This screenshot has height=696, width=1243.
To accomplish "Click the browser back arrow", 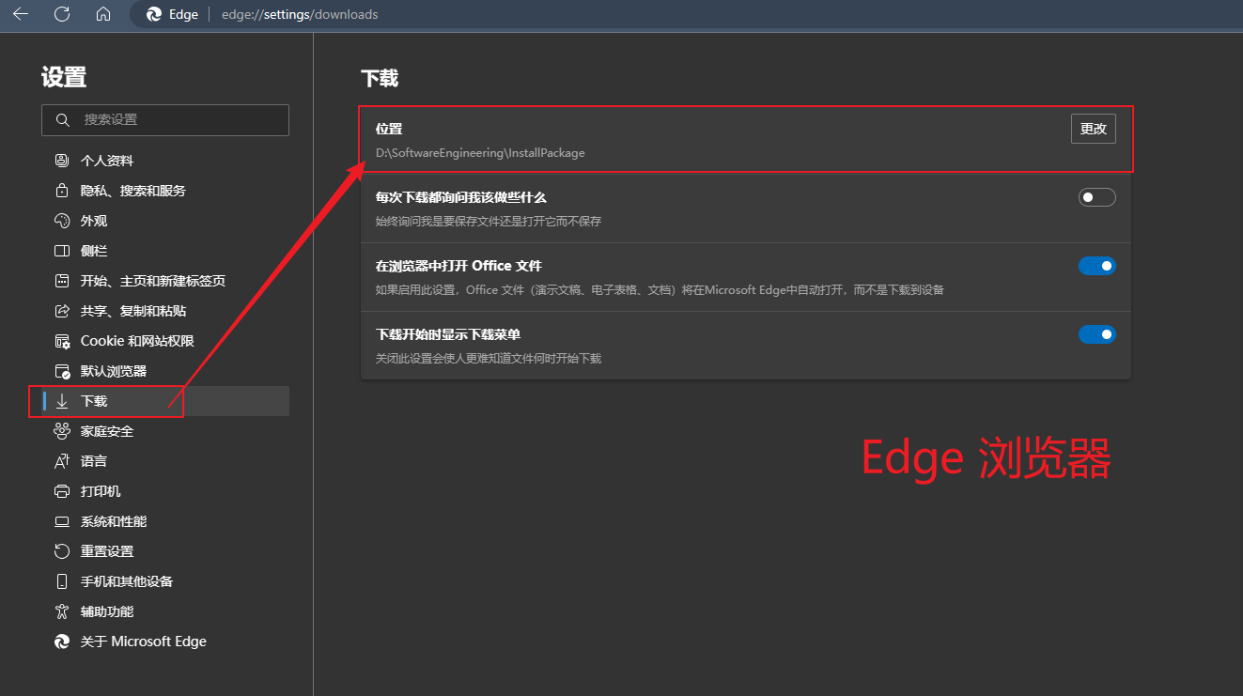I will (21, 14).
